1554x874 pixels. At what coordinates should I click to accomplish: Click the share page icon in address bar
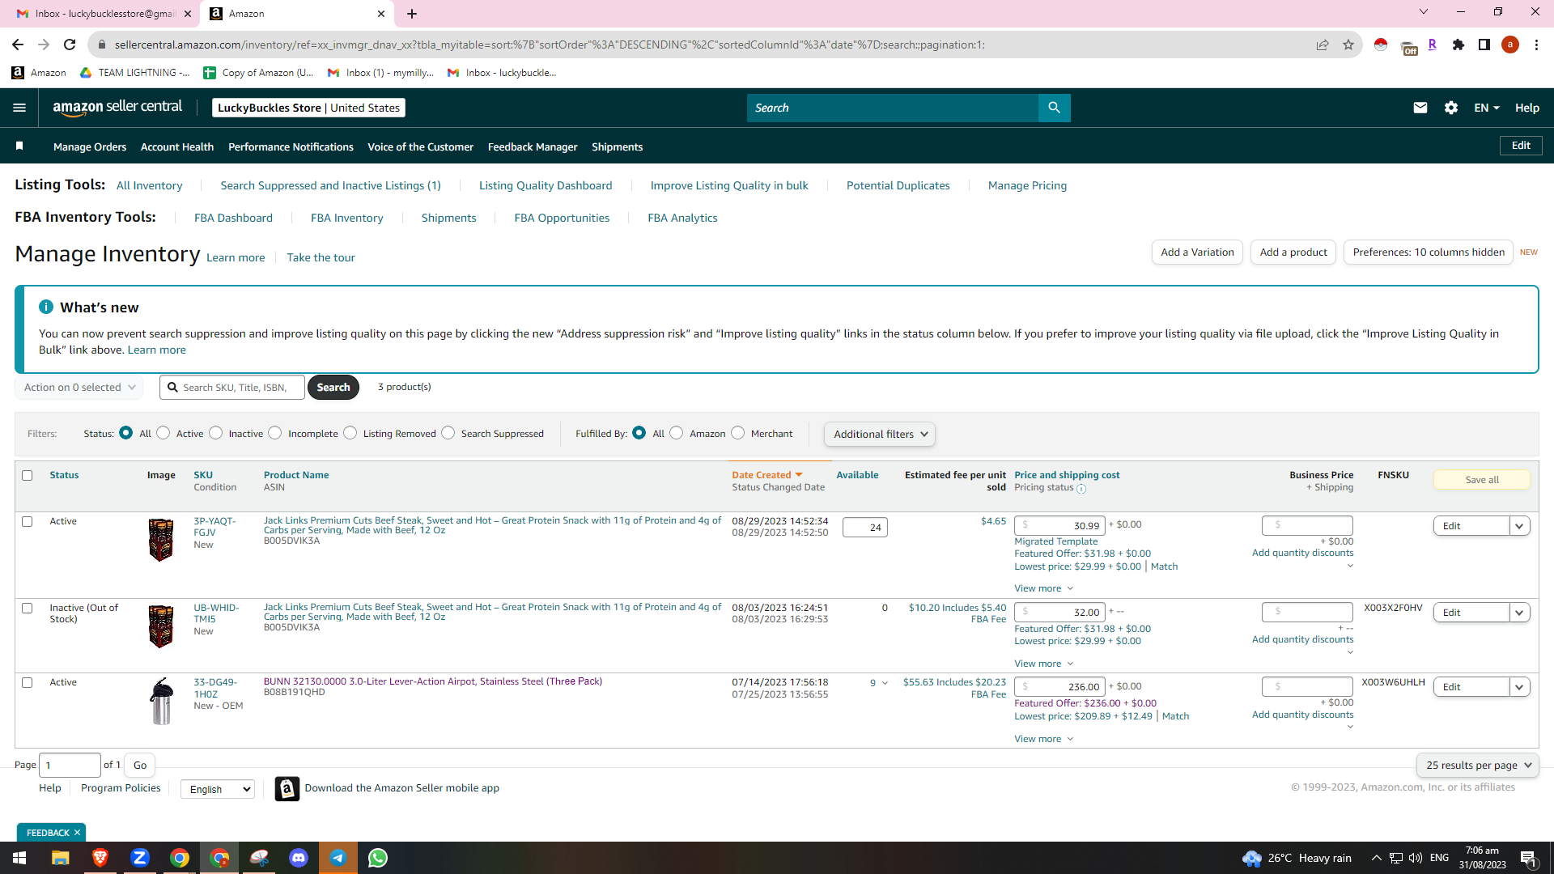coord(1322,45)
